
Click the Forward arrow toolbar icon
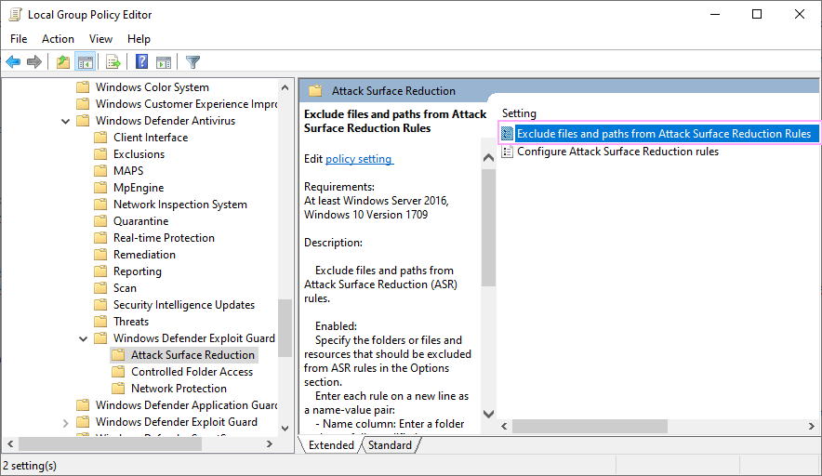[x=34, y=62]
